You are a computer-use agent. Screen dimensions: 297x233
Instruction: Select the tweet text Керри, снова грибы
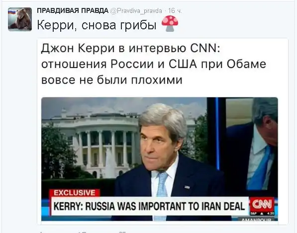(97, 25)
